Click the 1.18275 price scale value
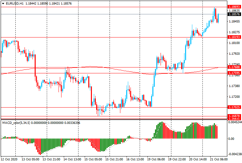The width and height of the screenshot is (242, 163). (234, 32)
